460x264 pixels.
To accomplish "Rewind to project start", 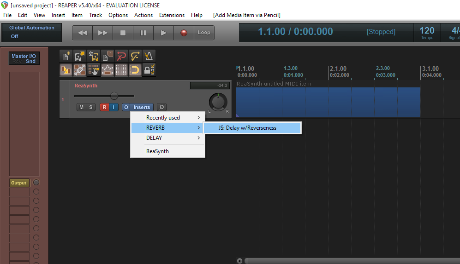I will click(83, 33).
